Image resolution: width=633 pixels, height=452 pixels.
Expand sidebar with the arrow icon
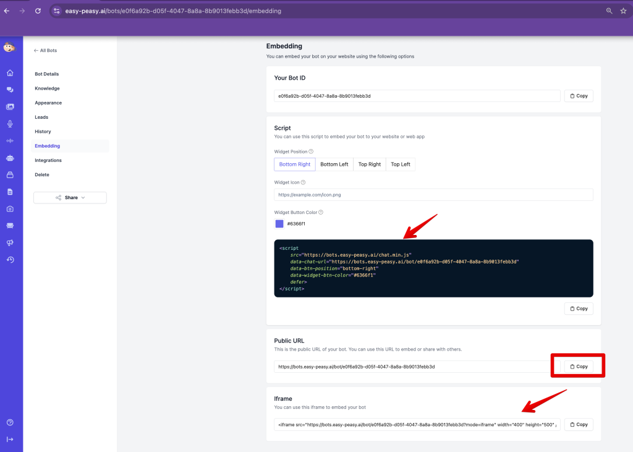pos(10,439)
